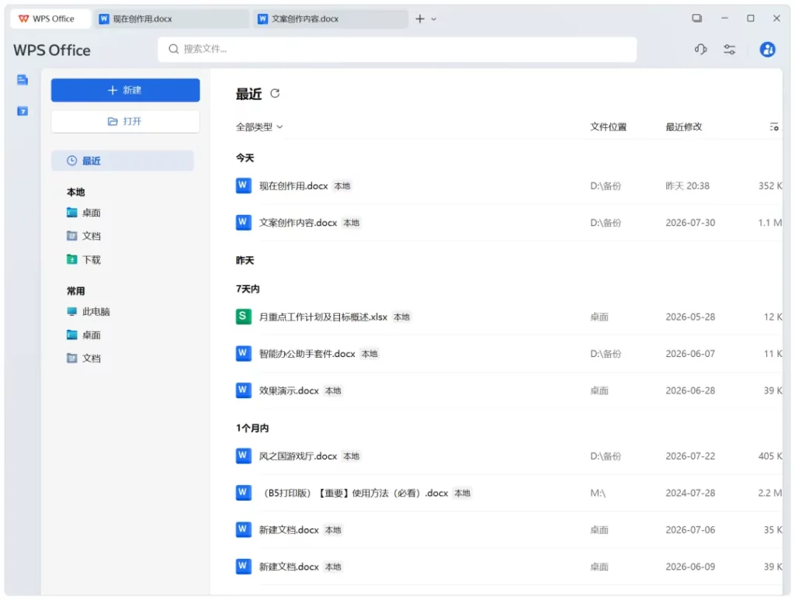Open 文档 under 本地
Viewport: 795px width, 600px height.
84,236
